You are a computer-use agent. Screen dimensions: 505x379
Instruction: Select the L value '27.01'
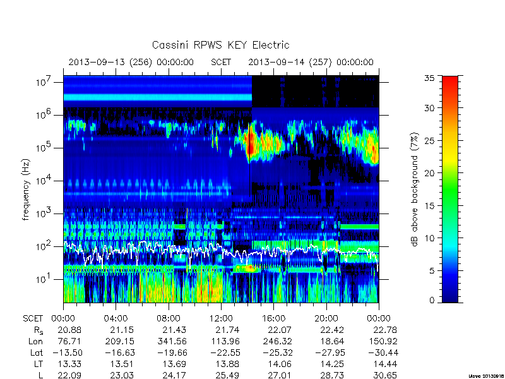(280, 375)
